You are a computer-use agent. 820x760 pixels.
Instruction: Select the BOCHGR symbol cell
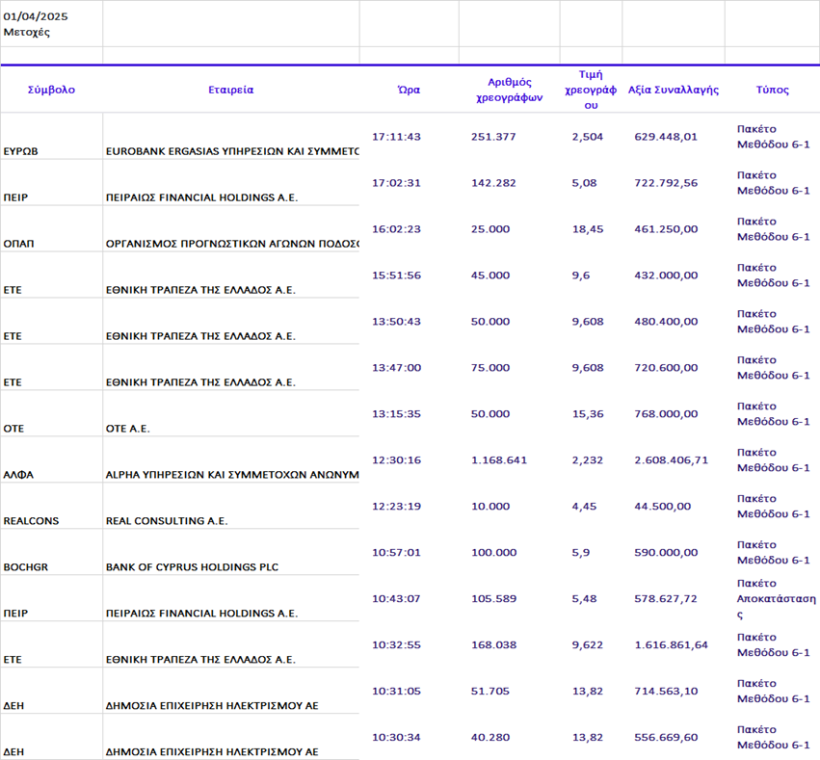[x=26, y=567]
